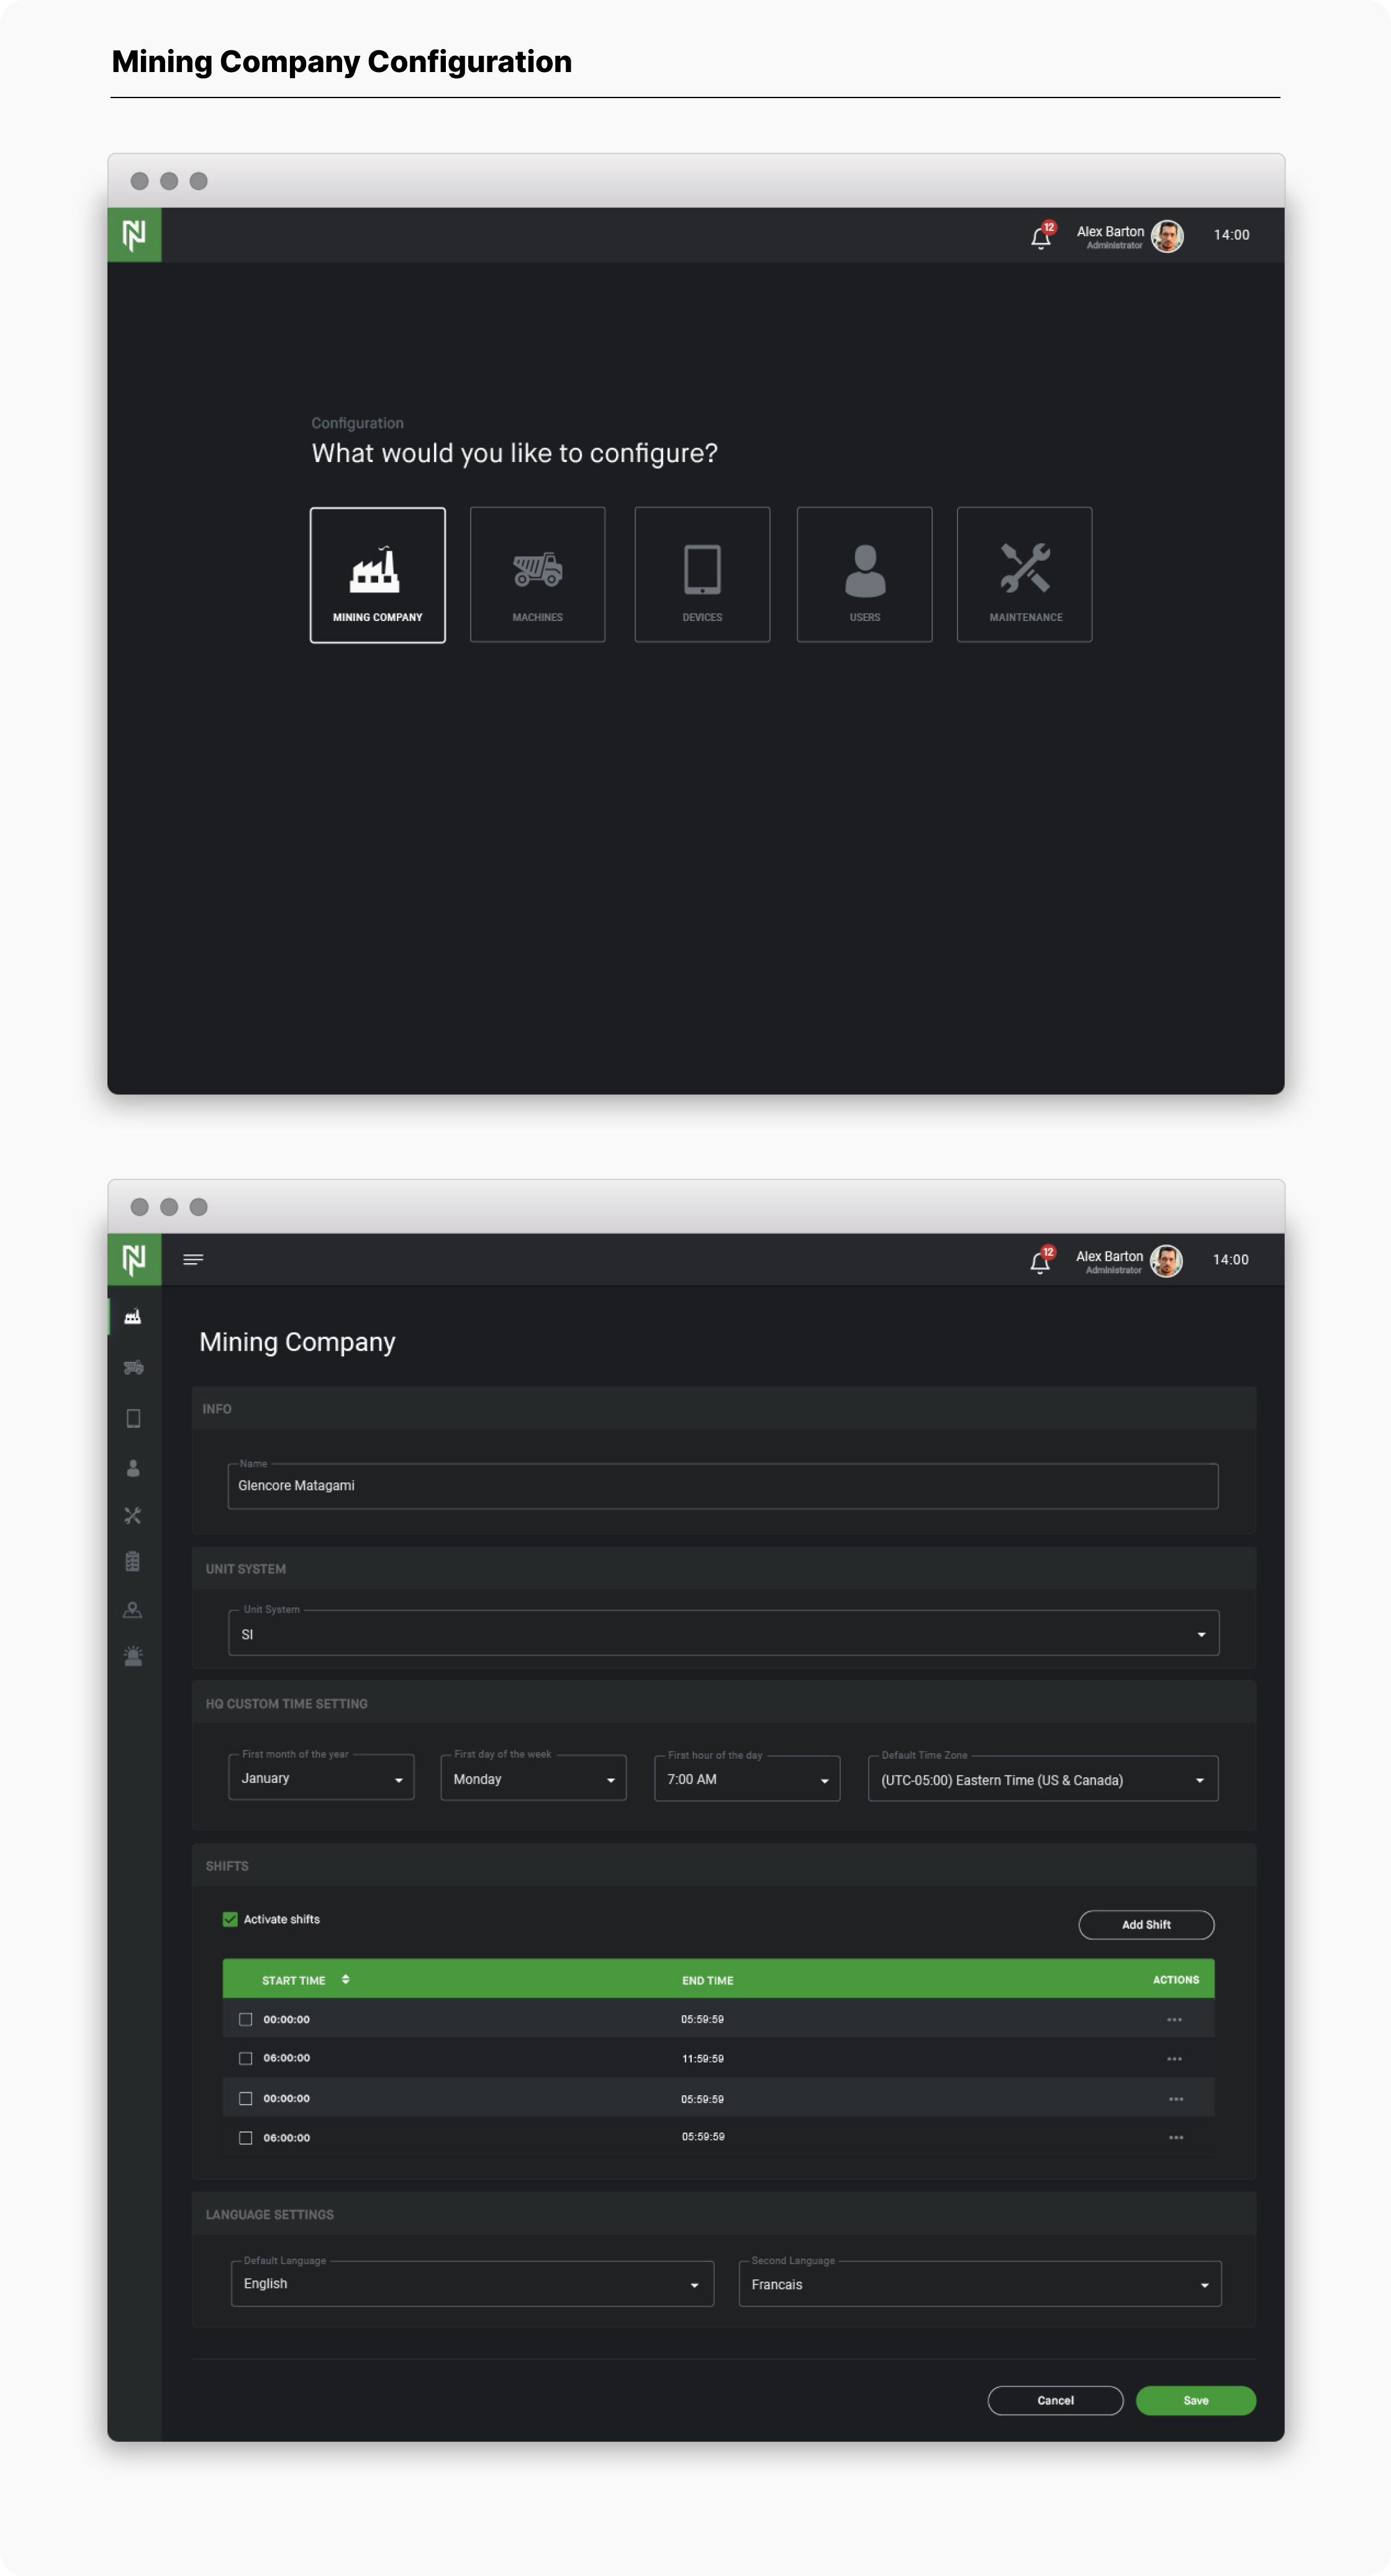Select the wrench tools icon in left sidebar
The height and width of the screenshot is (2576, 1391).
click(133, 1516)
